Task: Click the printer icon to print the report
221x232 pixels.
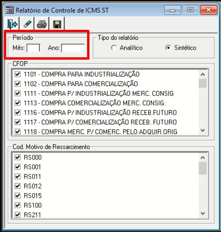Action: [x=42, y=24]
